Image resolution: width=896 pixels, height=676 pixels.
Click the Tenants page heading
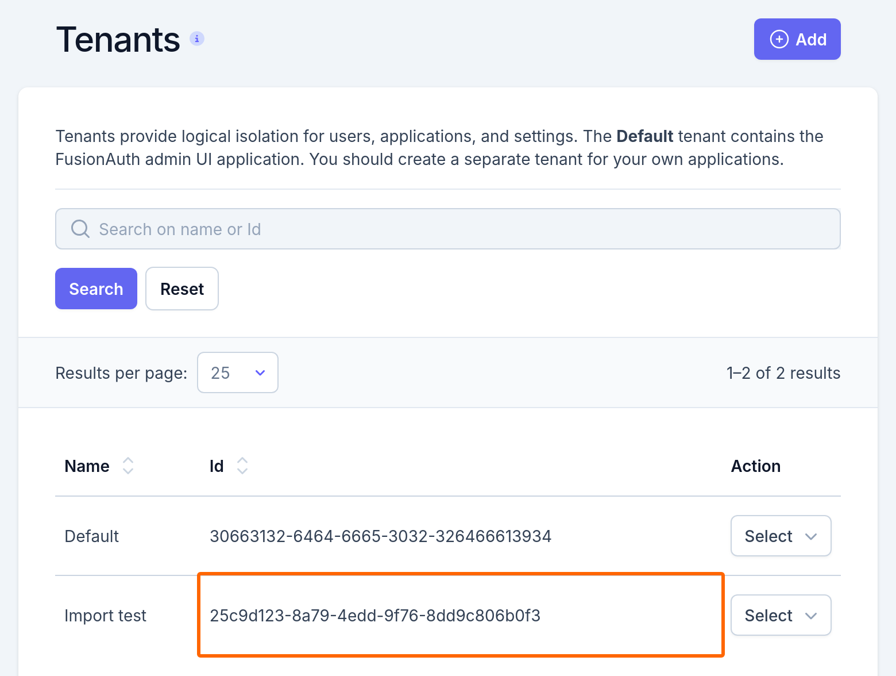click(118, 40)
